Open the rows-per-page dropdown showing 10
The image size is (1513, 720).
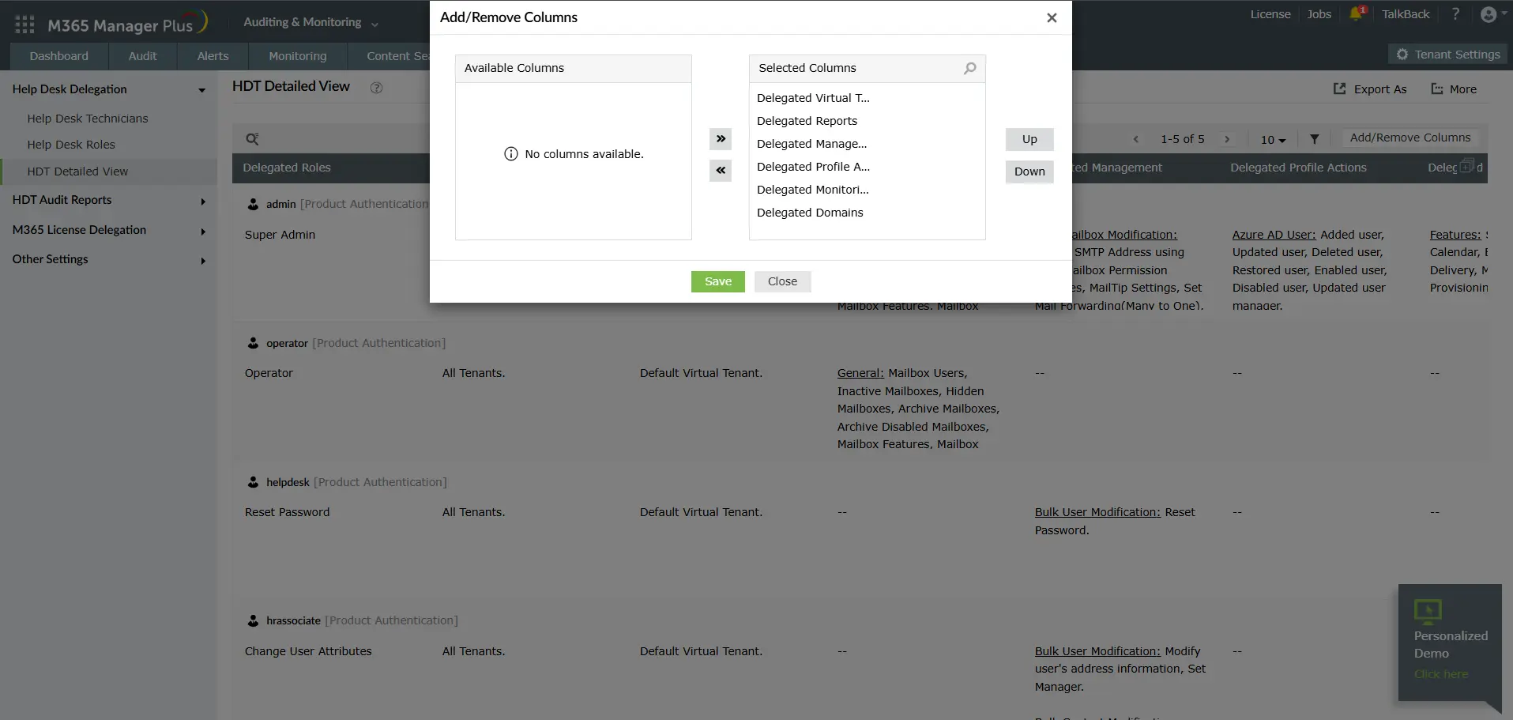coord(1272,140)
